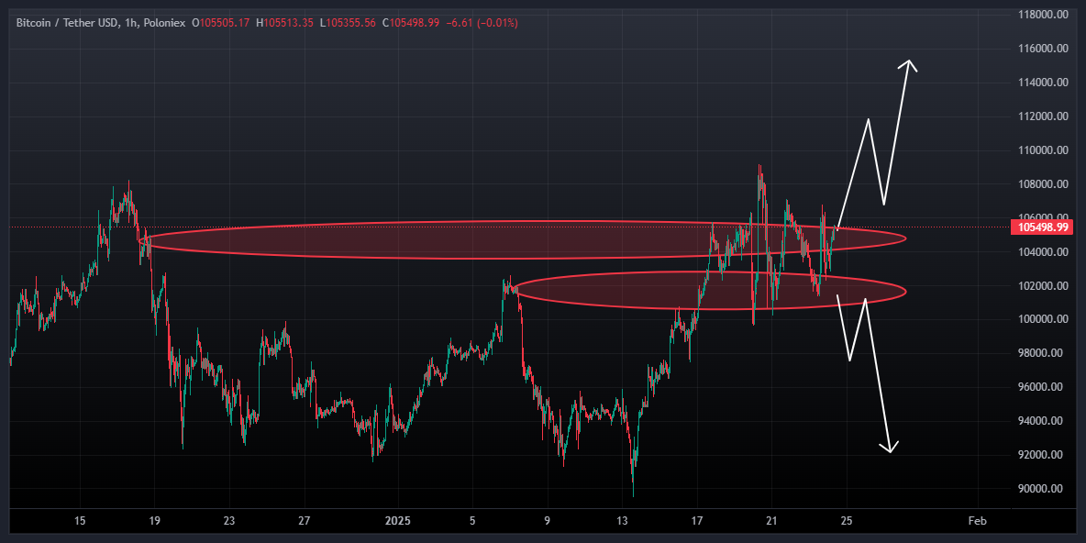The width and height of the screenshot is (1086, 543).
Task: Click the close value C105498.99 in legend
Action: pos(411,23)
